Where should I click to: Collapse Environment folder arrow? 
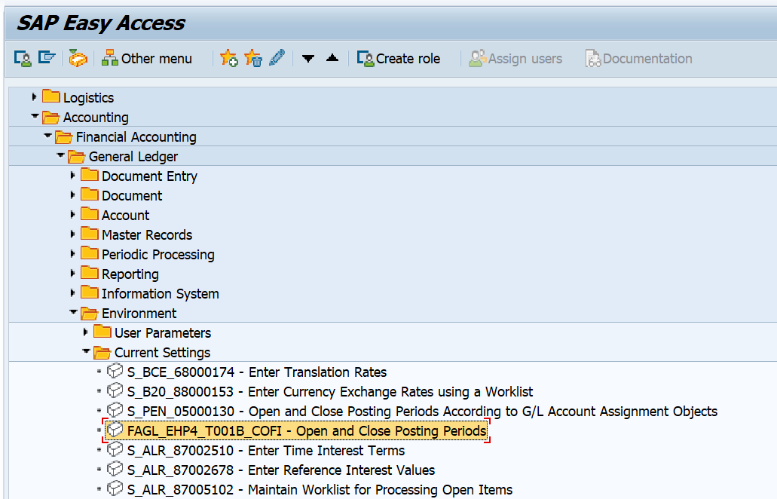[x=73, y=312]
